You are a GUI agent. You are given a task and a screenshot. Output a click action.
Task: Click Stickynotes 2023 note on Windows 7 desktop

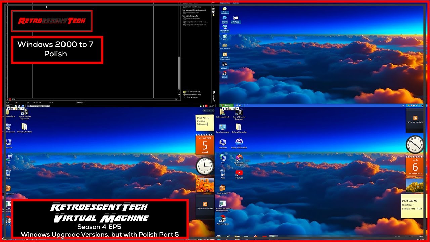(412, 206)
